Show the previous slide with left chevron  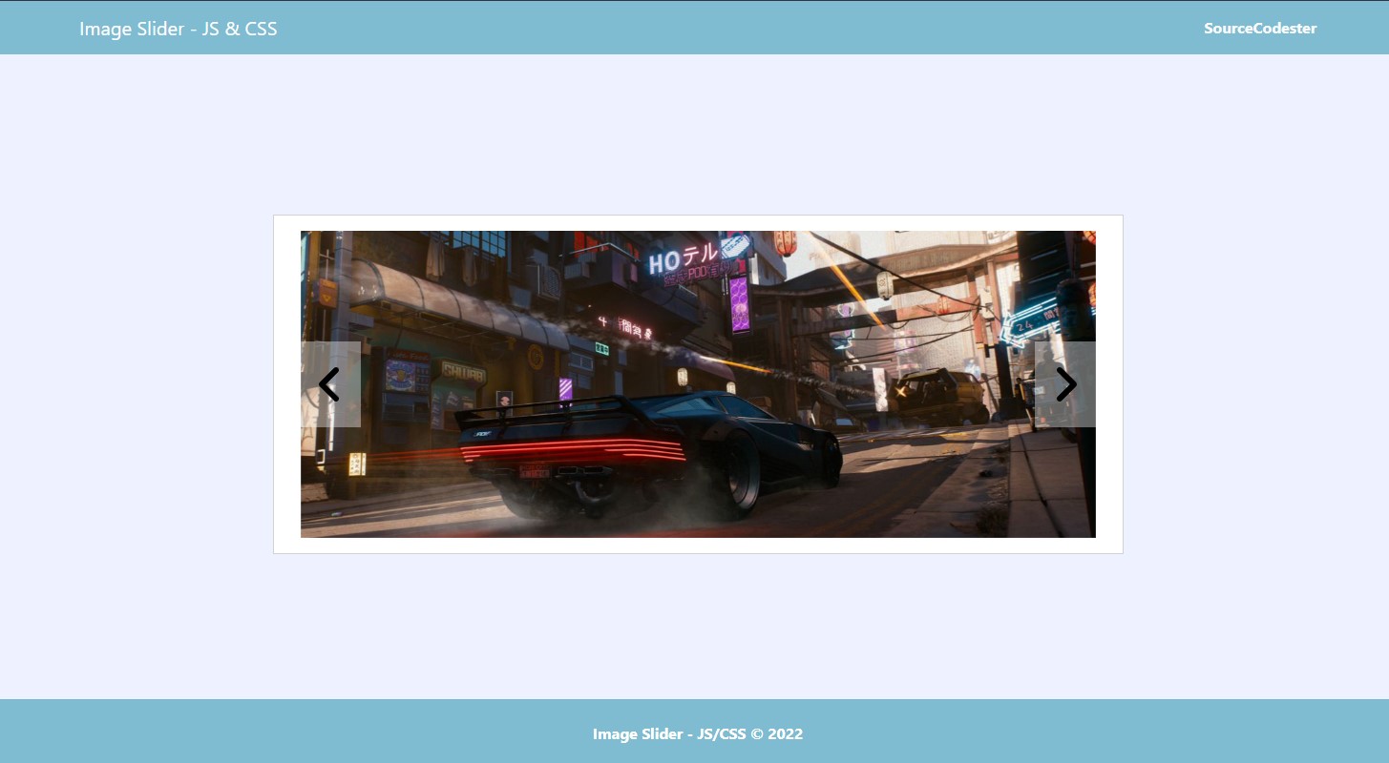(x=330, y=384)
